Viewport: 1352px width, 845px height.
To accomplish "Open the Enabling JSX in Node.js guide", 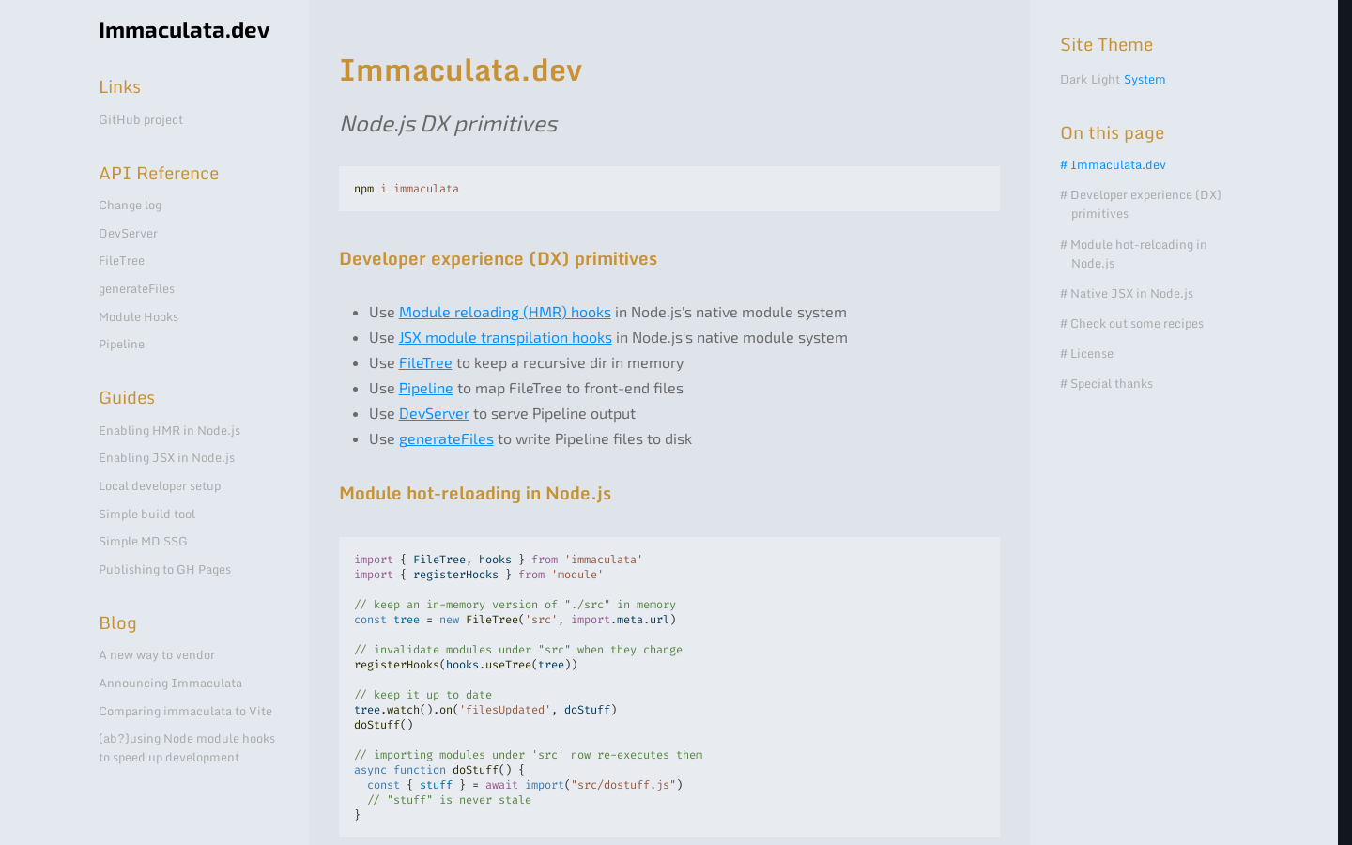I will [166, 458].
